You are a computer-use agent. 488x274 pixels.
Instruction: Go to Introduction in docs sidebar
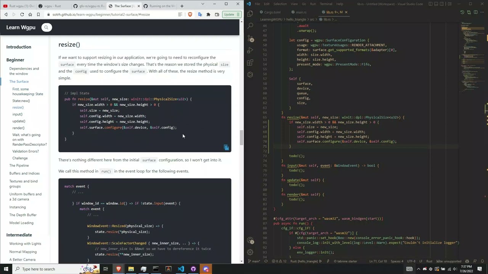(x=19, y=47)
